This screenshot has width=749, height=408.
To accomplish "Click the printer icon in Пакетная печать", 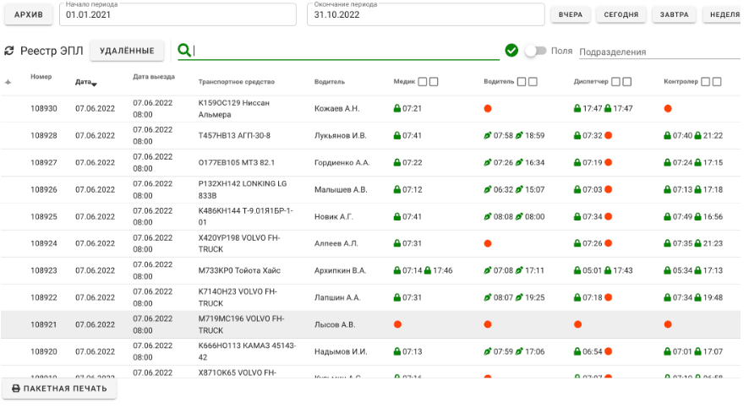I will [15, 389].
